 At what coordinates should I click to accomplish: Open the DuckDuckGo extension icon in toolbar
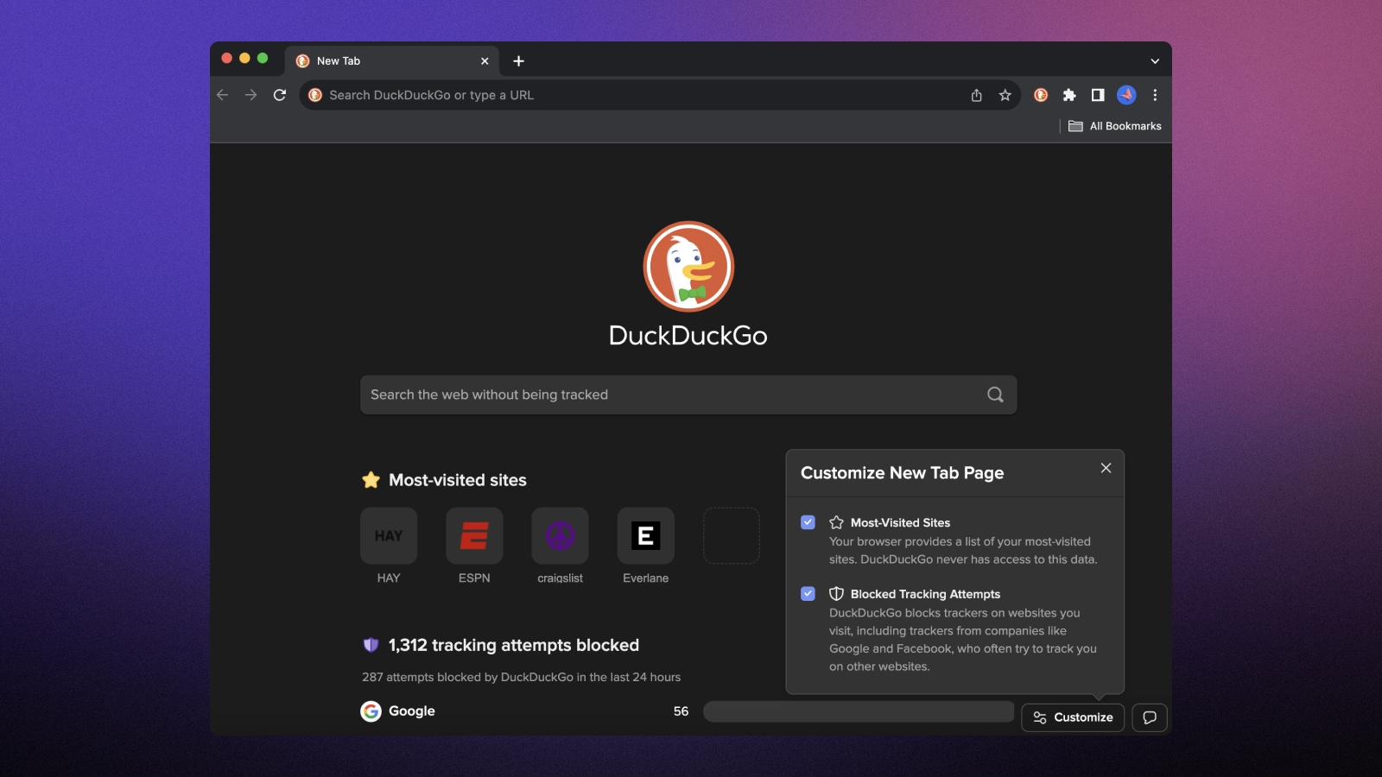(1041, 95)
